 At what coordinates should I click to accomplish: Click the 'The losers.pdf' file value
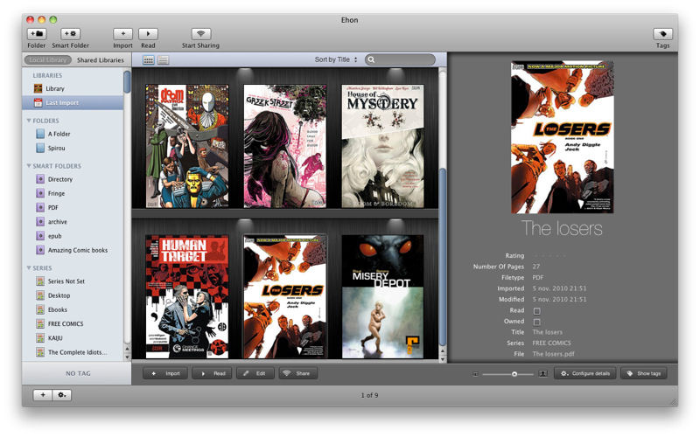tap(553, 354)
